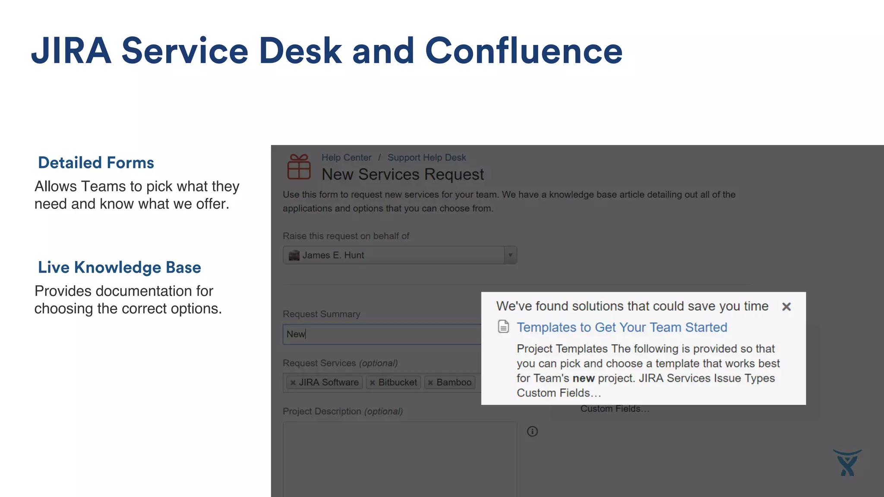The height and width of the screenshot is (497, 884).
Task: Click the Request Summary input field
Action: point(382,334)
